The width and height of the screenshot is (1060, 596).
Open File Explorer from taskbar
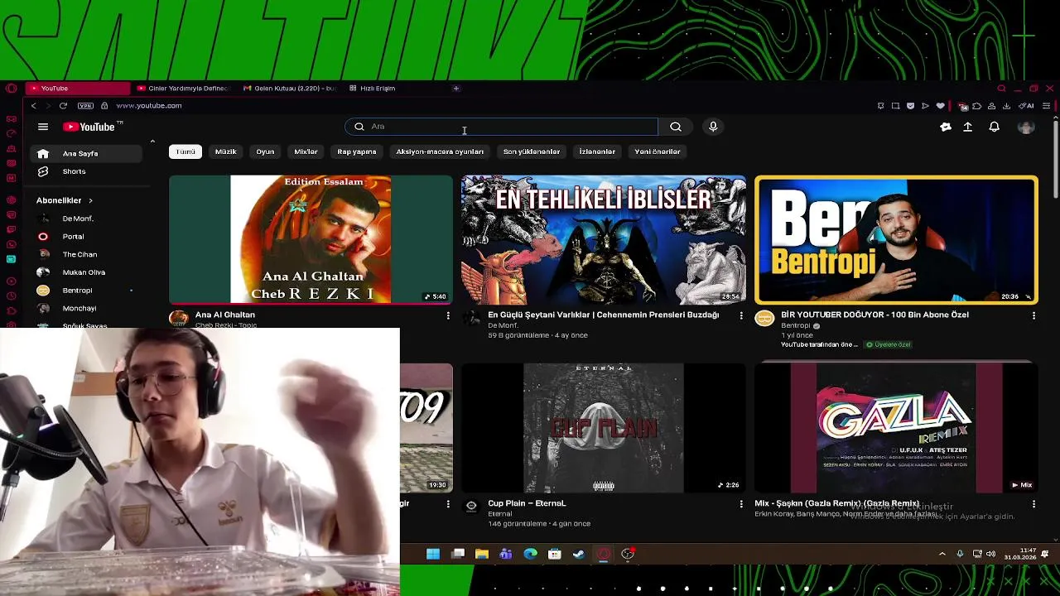tap(482, 554)
